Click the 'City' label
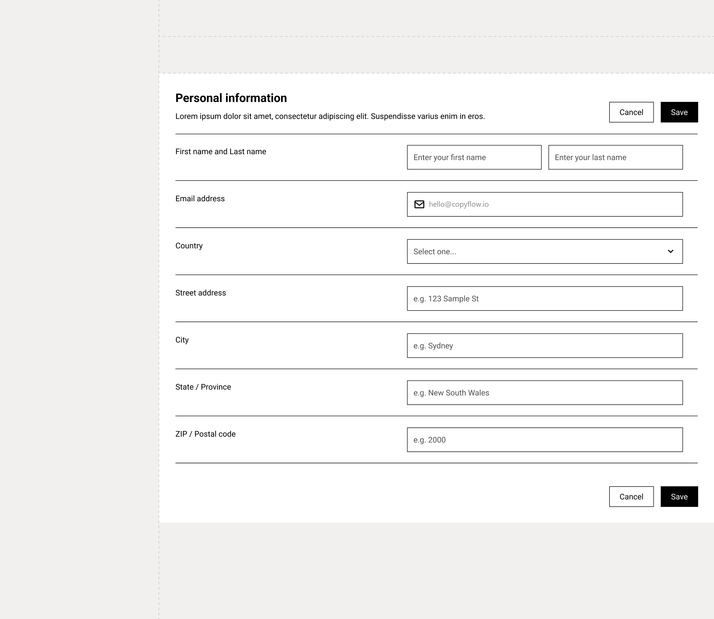 (x=182, y=340)
